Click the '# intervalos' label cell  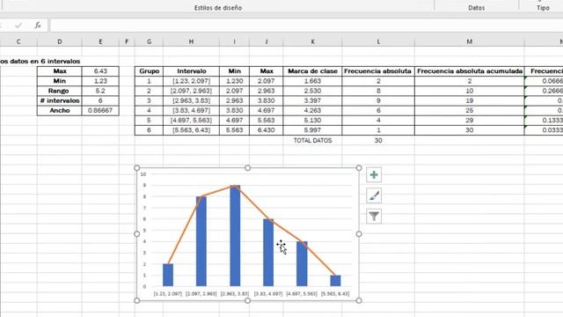pos(60,100)
